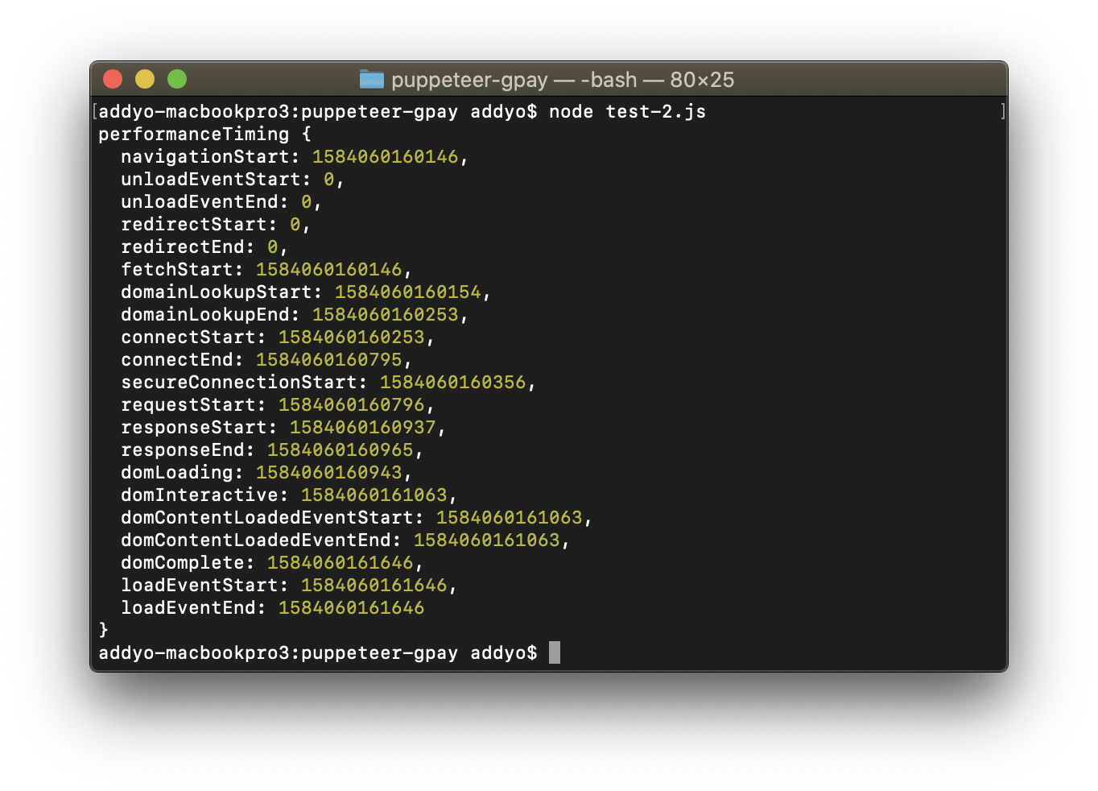Click the command text 'node test-2.js'
1098x791 pixels.
[627, 112]
